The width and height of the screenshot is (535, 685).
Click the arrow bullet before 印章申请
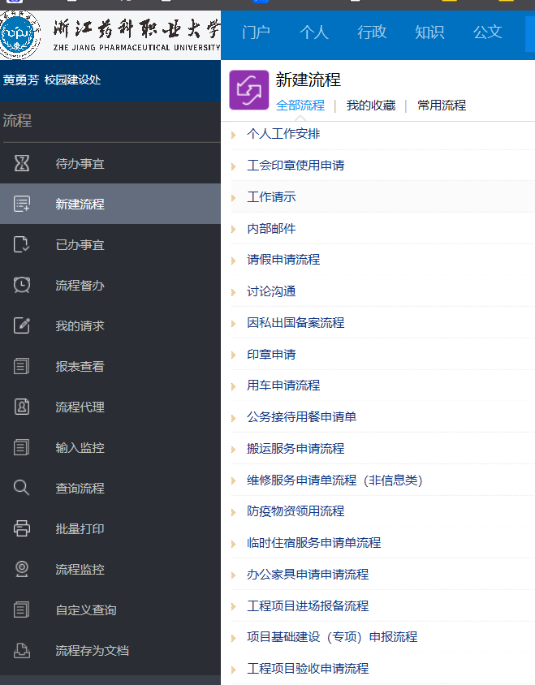pos(234,355)
